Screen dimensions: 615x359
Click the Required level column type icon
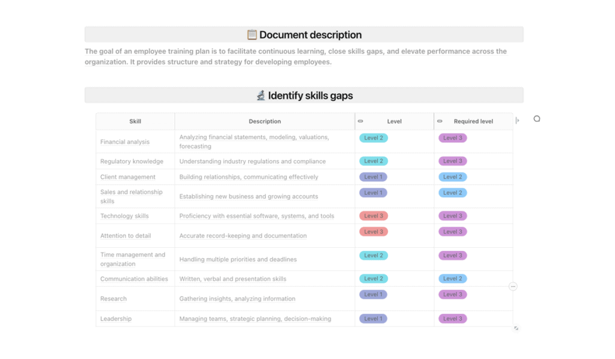coord(440,121)
